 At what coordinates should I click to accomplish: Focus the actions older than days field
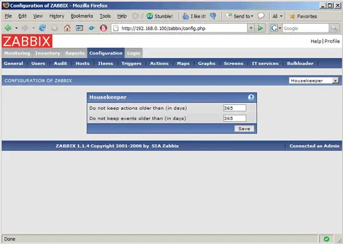[234, 108]
